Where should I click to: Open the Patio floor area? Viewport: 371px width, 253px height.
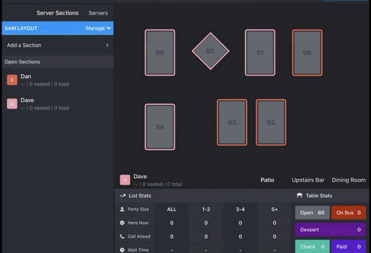click(267, 180)
